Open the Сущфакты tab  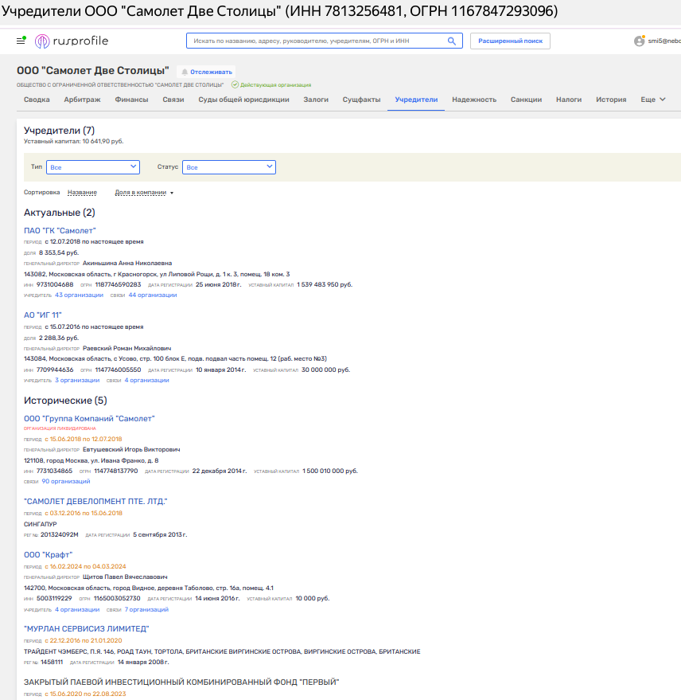coord(362,100)
